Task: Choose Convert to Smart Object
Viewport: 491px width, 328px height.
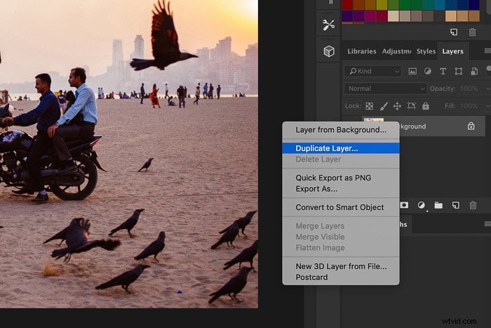Action: (341, 207)
